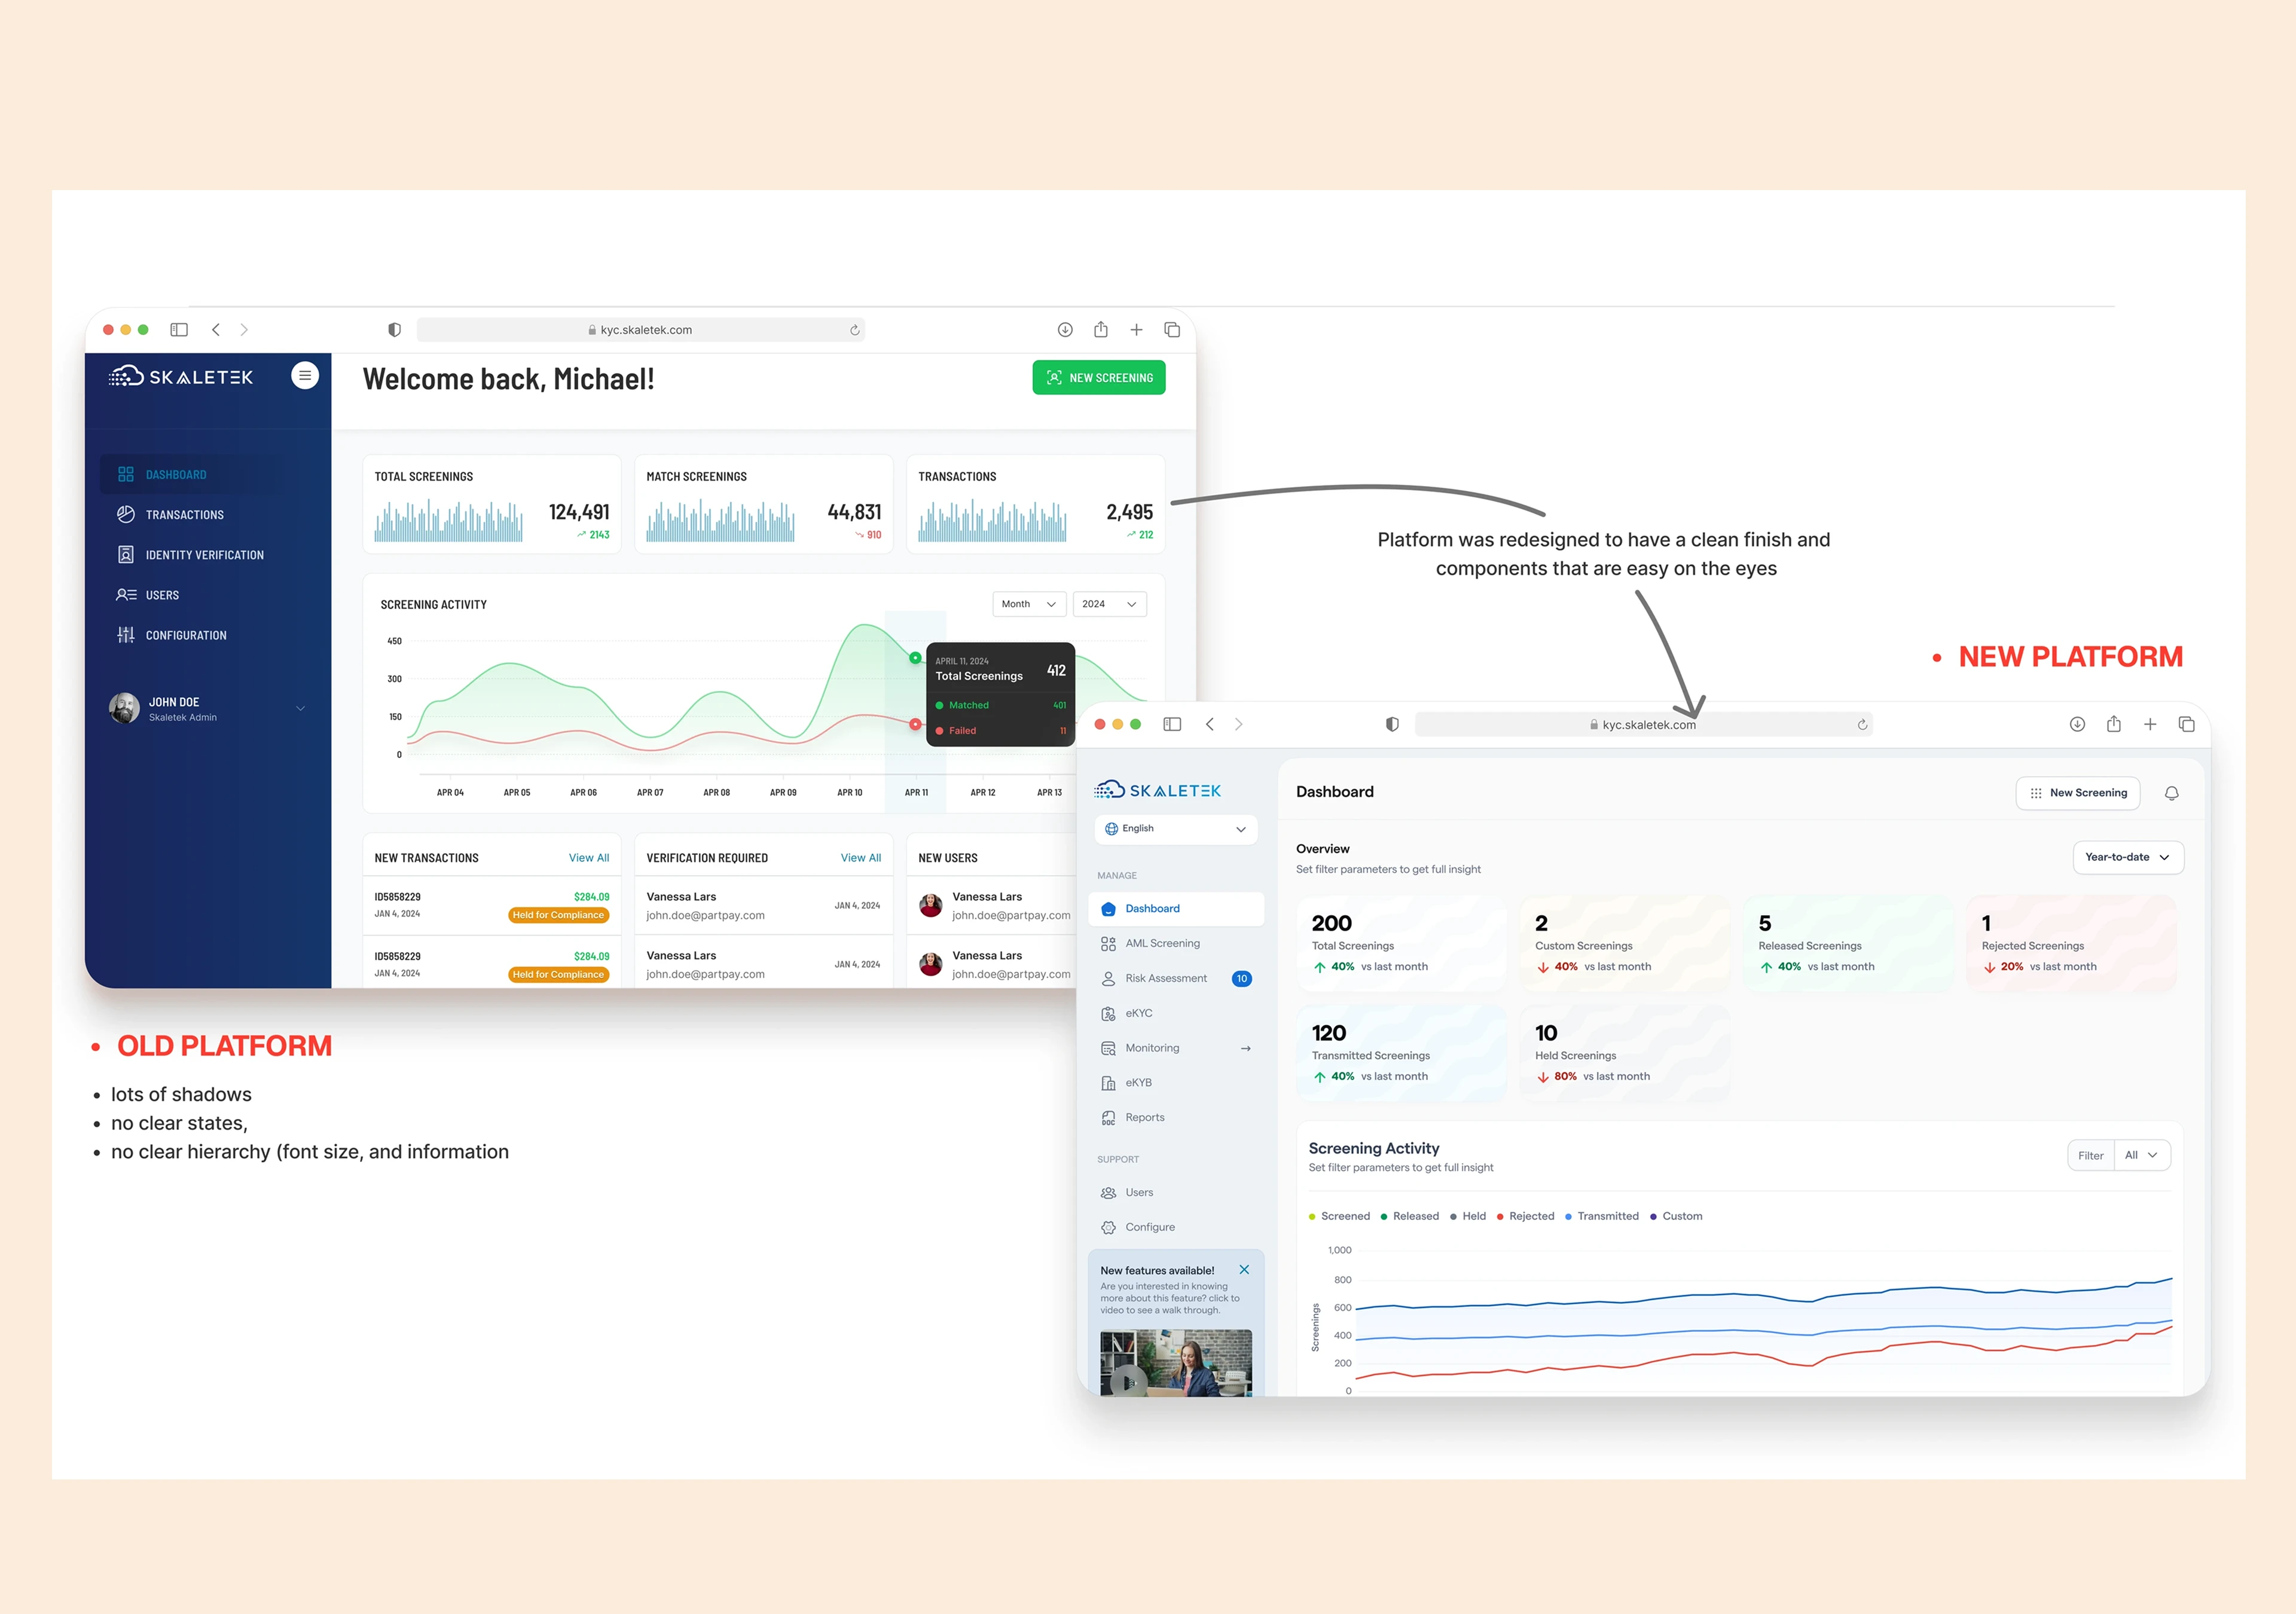Click the green NEW SCREENING button
This screenshot has width=2296, height=1614.
(1098, 378)
